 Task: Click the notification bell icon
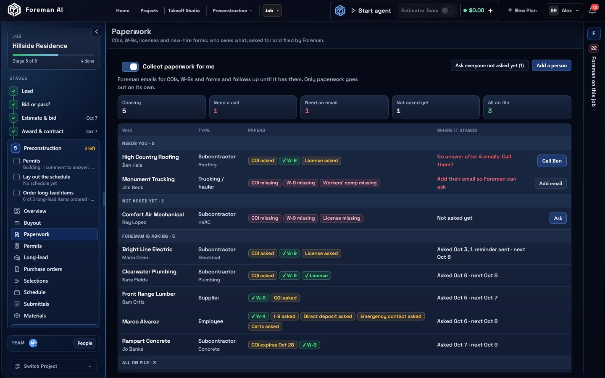click(x=592, y=10)
